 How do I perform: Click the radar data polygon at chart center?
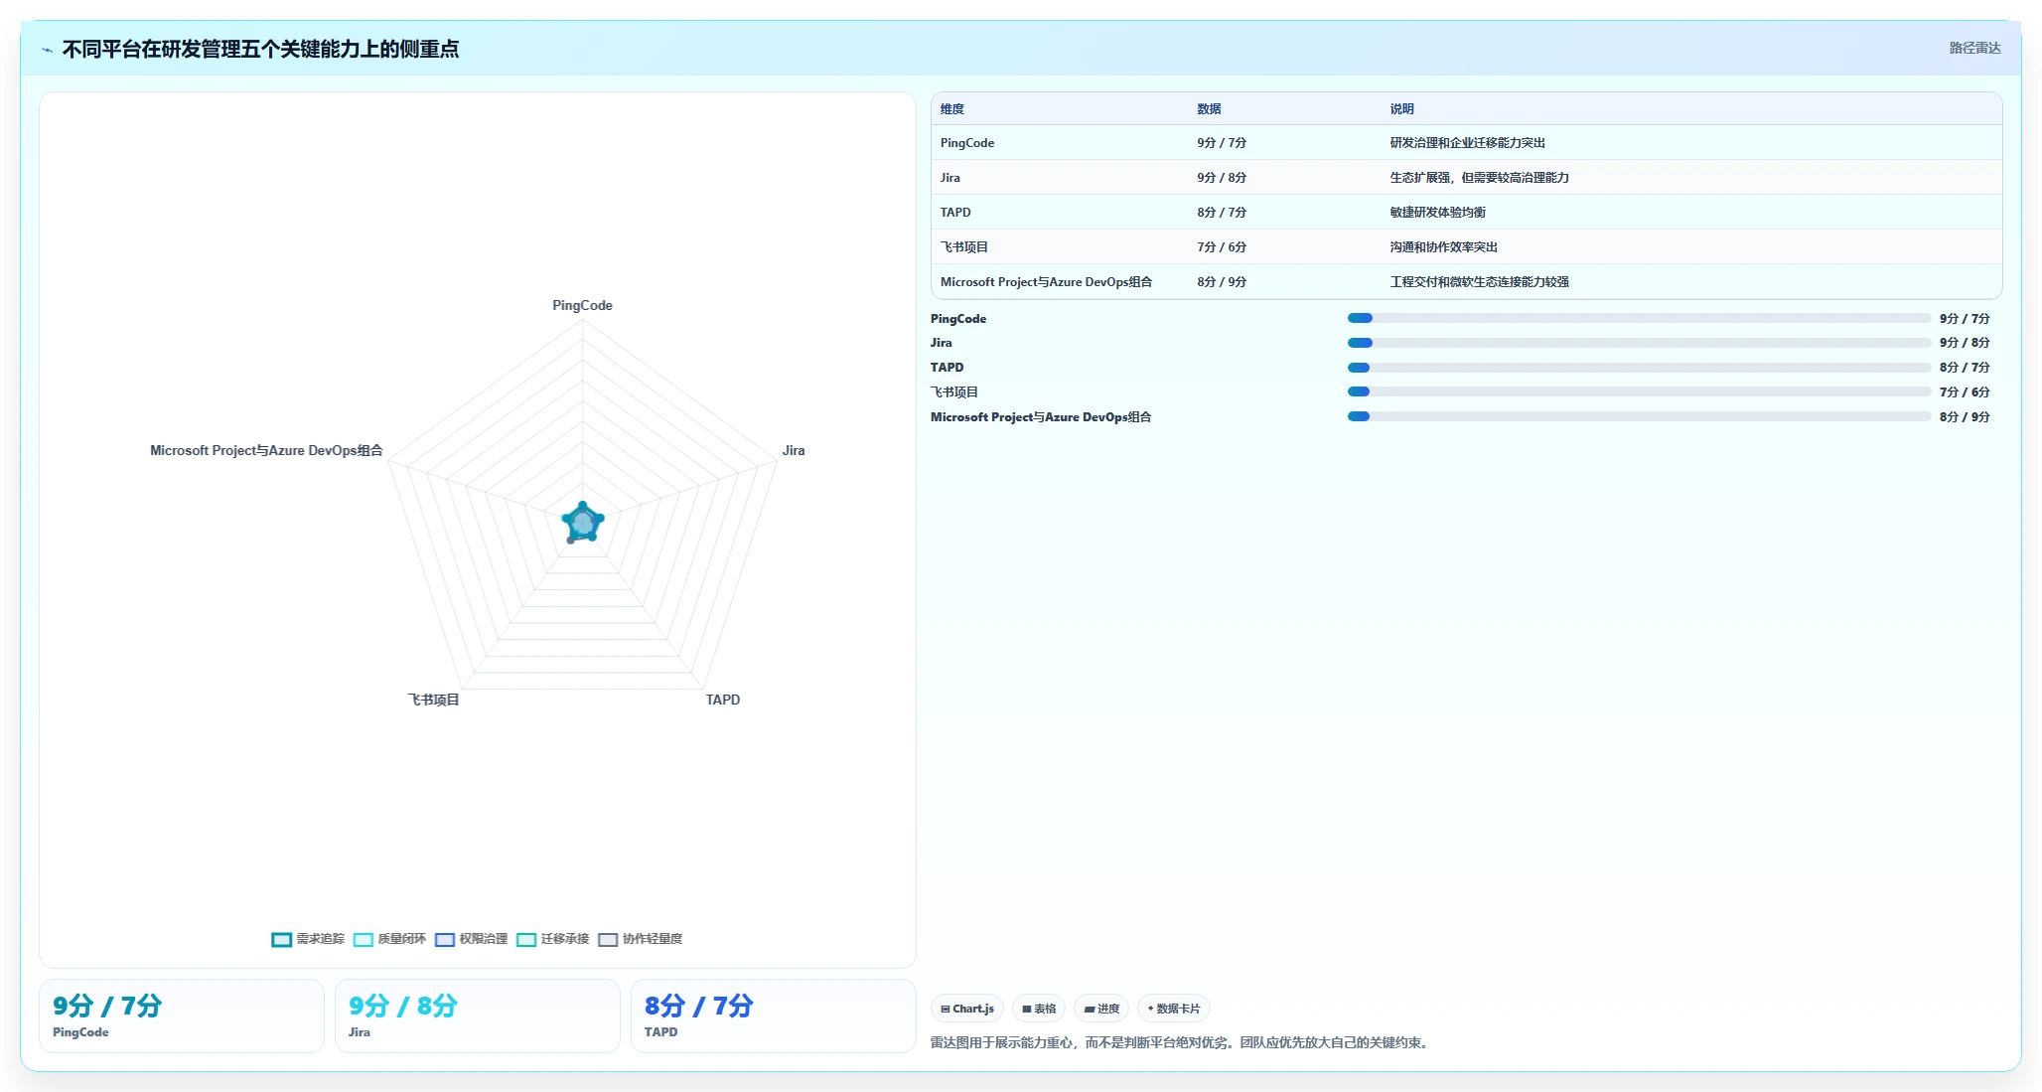tap(583, 523)
